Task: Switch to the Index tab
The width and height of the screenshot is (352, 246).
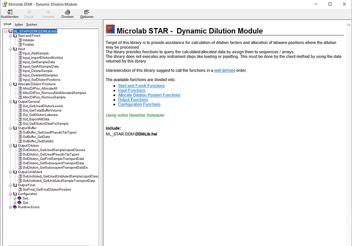Action: 19,24
